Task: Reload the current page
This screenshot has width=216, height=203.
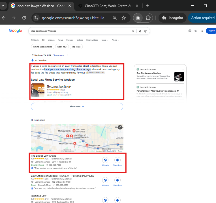Action: tap(24, 18)
